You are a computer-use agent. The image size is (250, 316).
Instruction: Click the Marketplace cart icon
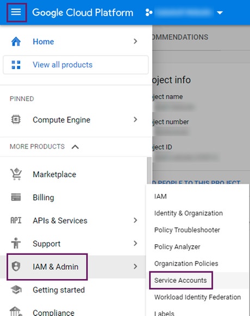pos(16,174)
